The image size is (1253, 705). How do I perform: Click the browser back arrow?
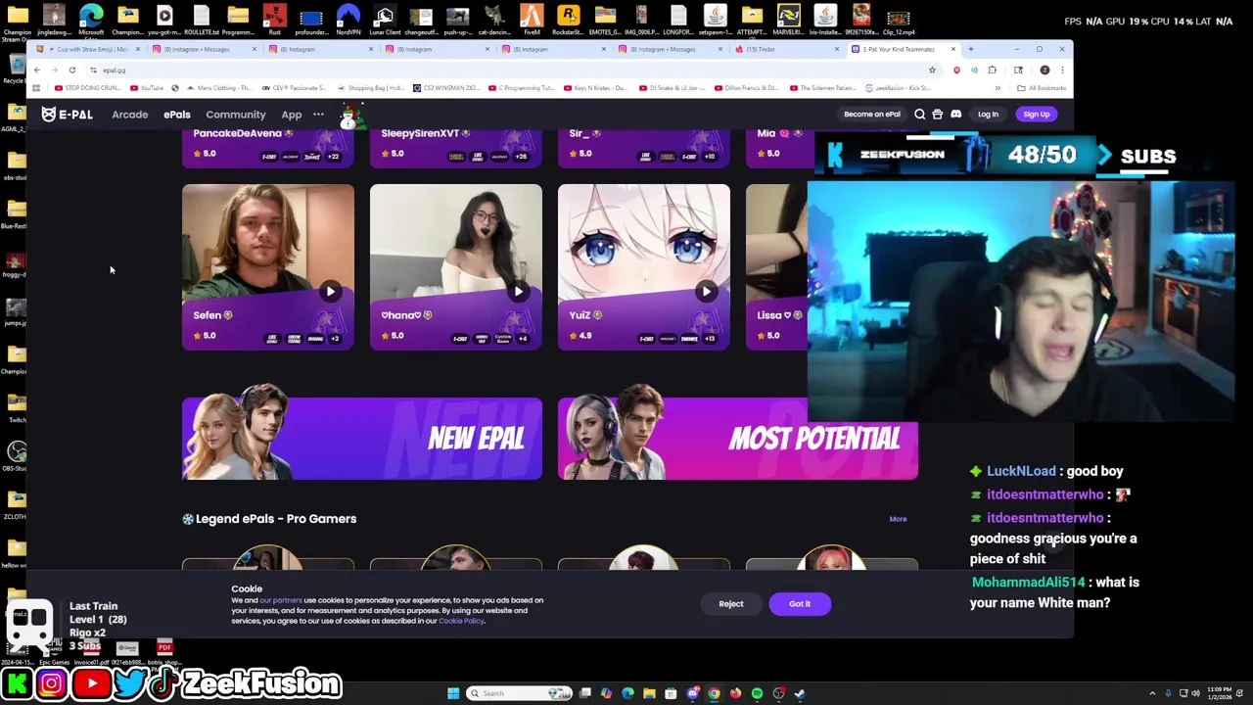pyautogui.click(x=37, y=70)
